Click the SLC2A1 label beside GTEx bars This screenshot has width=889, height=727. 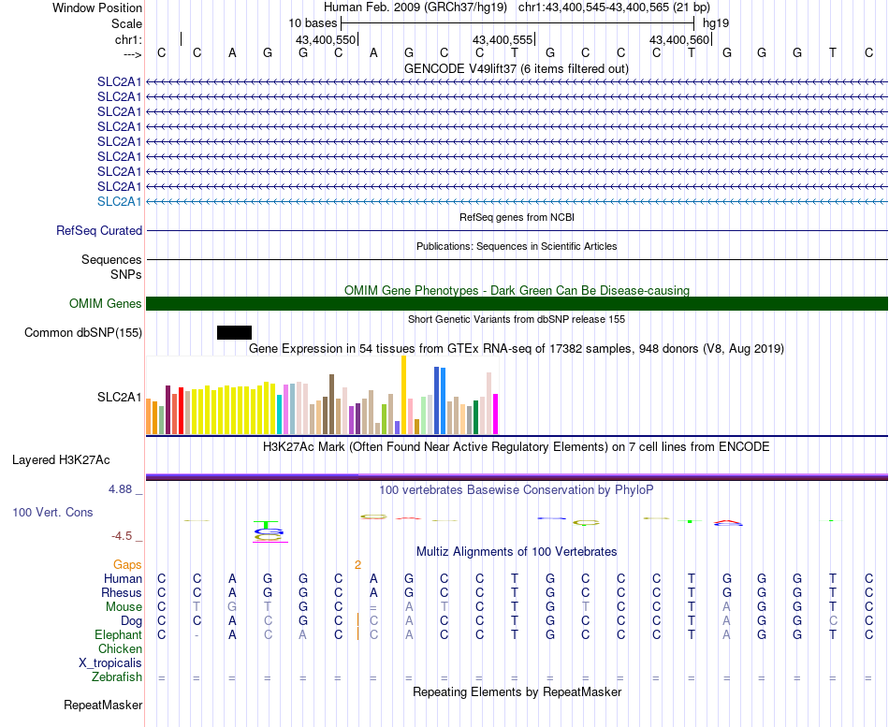click(x=120, y=397)
